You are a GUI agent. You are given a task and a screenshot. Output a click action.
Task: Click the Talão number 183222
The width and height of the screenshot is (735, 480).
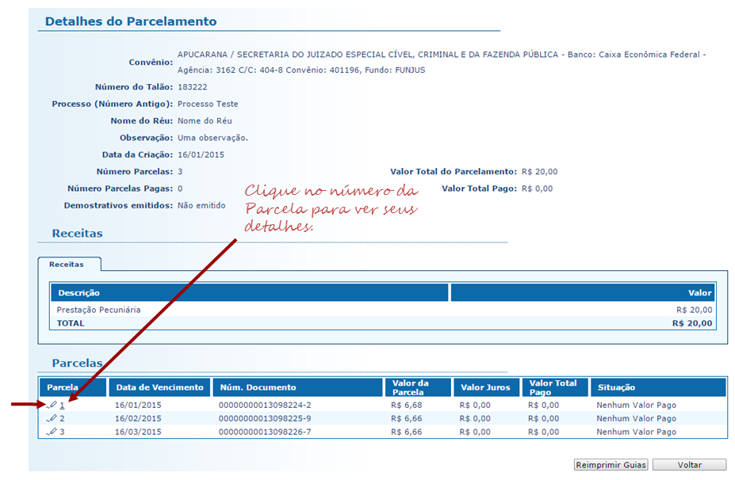point(192,87)
